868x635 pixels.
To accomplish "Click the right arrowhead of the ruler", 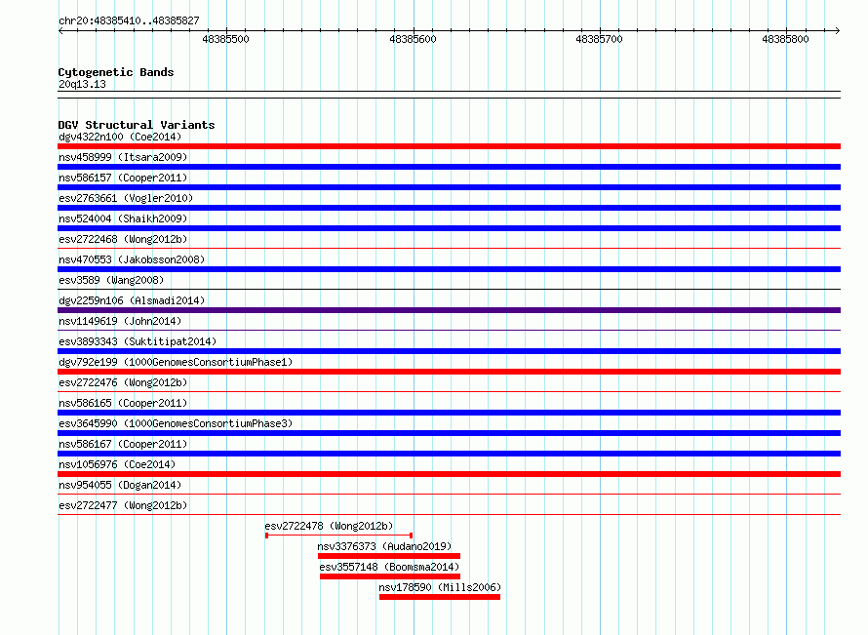I will 838,30.
